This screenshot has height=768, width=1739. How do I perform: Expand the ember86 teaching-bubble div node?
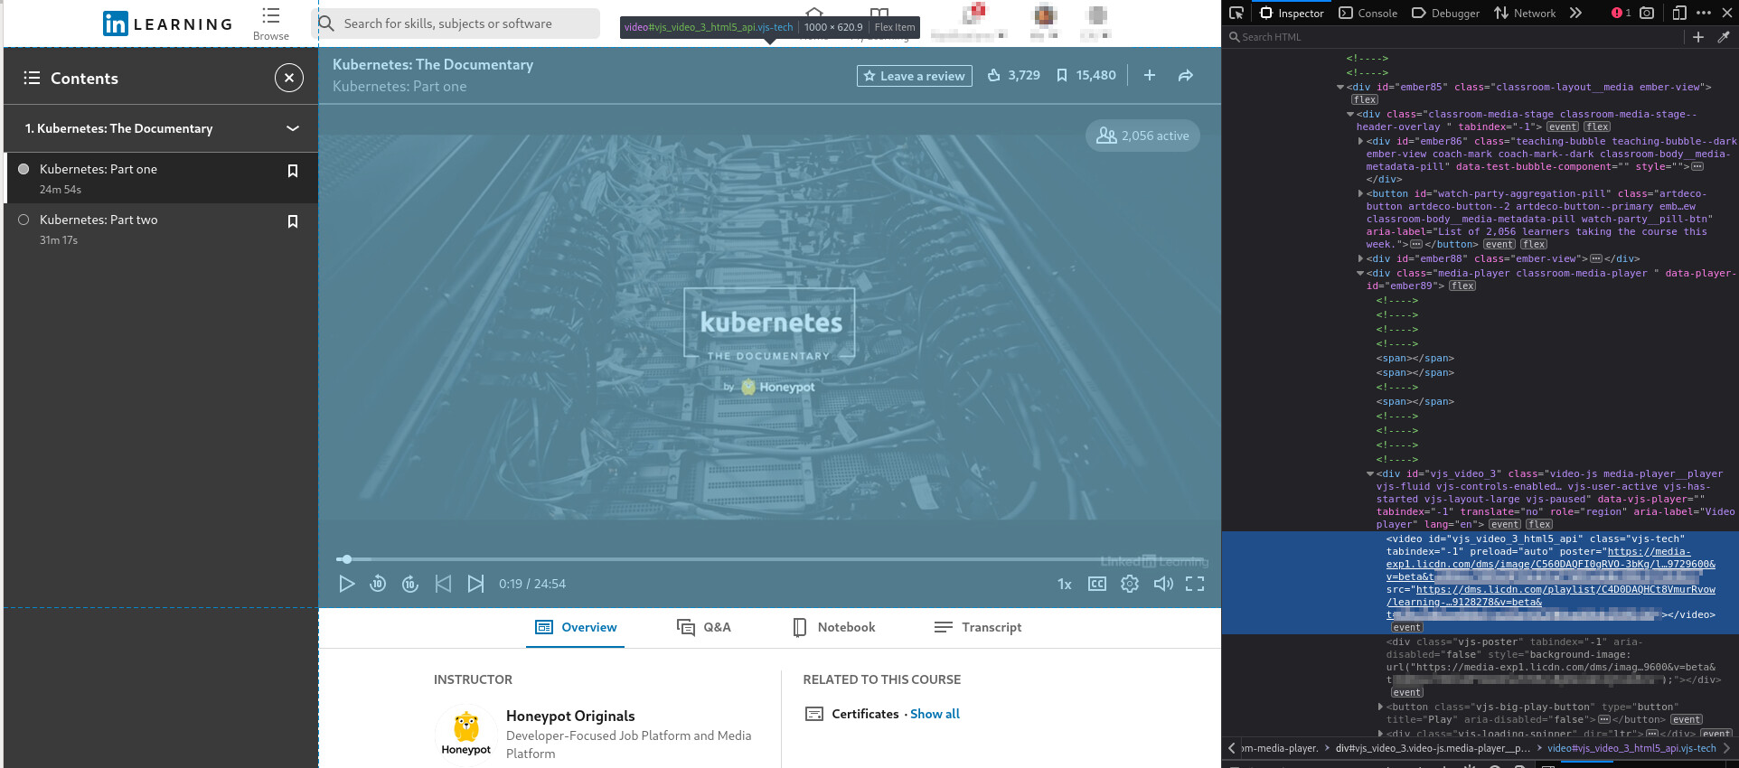tap(1360, 141)
